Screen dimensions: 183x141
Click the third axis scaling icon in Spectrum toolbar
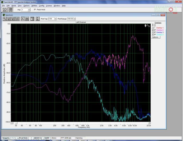17,19
